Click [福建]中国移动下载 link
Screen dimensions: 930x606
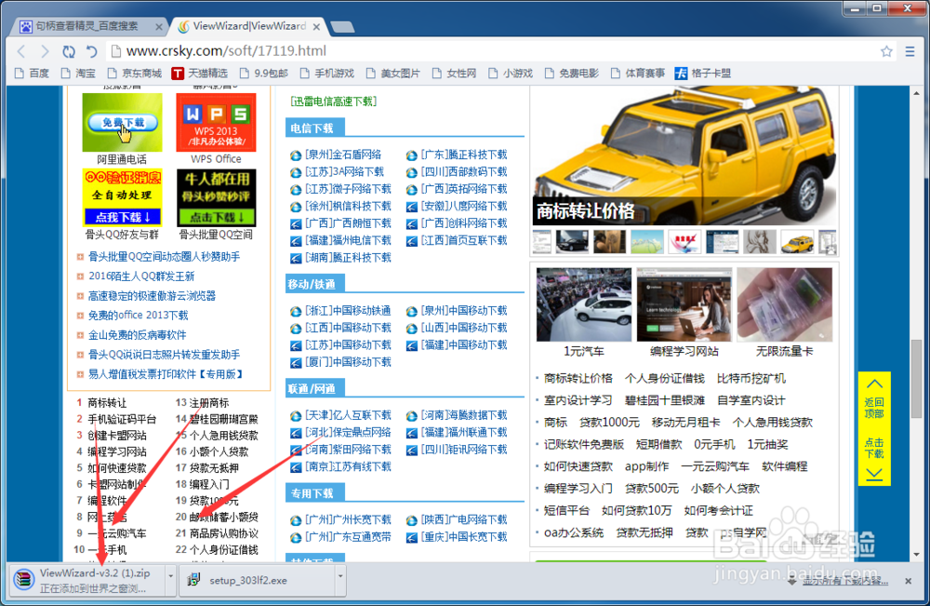pyautogui.click(x=464, y=345)
